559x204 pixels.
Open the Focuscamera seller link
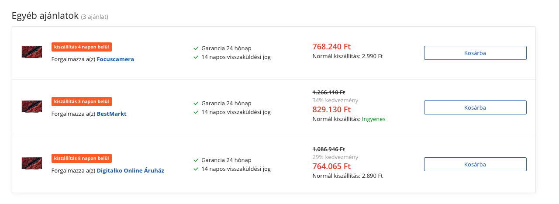pyautogui.click(x=115, y=59)
